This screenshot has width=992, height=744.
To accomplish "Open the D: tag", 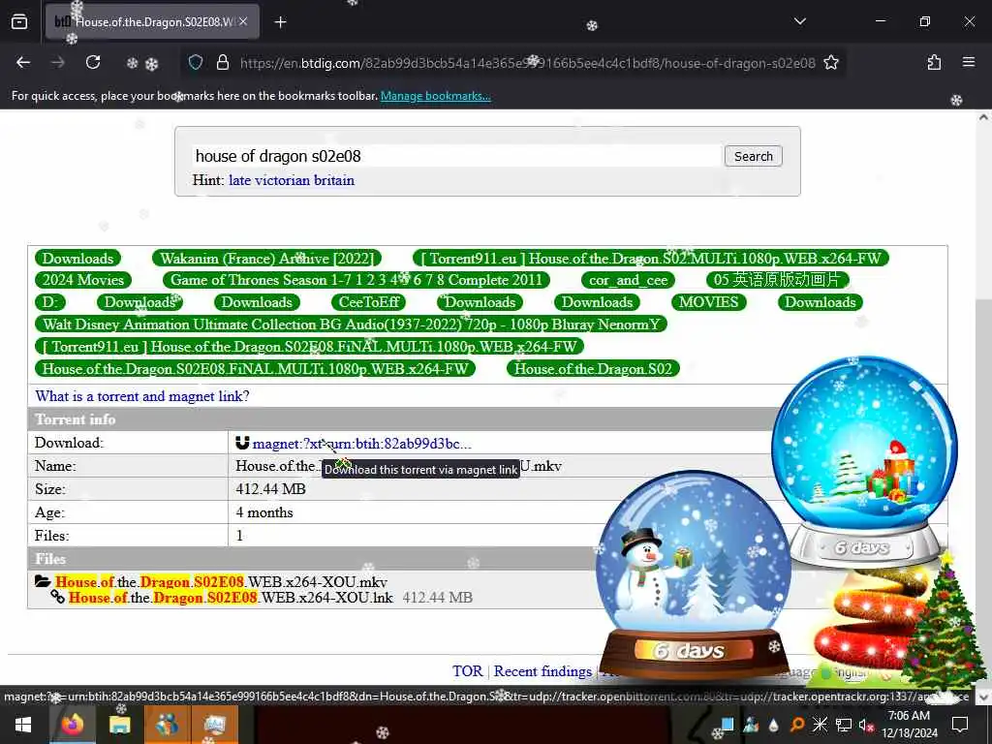I will (50, 302).
